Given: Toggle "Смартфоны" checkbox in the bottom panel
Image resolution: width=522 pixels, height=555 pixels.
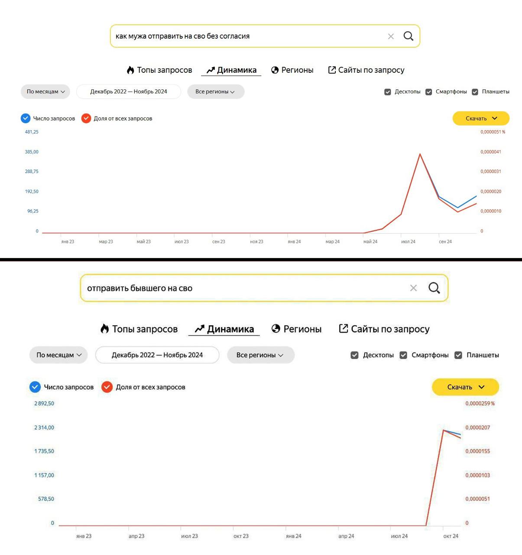Looking at the screenshot, I should (x=403, y=355).
